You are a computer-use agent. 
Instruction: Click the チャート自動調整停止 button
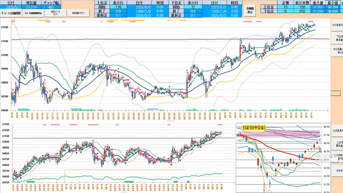[x=33, y=13]
